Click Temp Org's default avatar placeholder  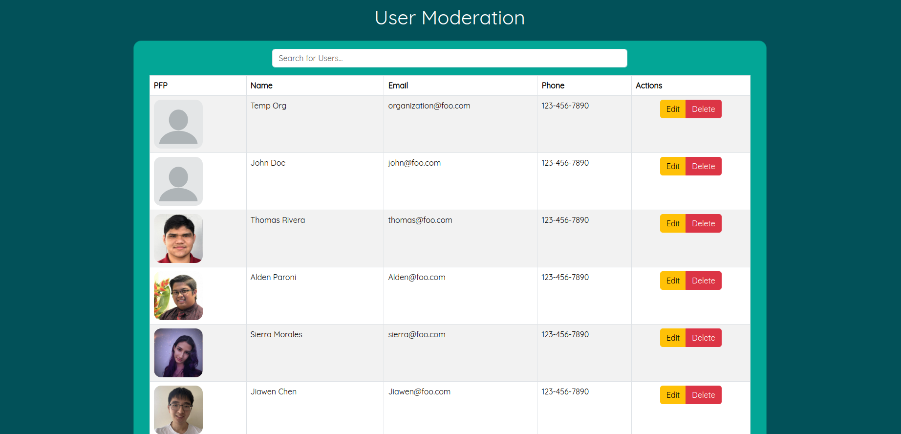click(178, 124)
